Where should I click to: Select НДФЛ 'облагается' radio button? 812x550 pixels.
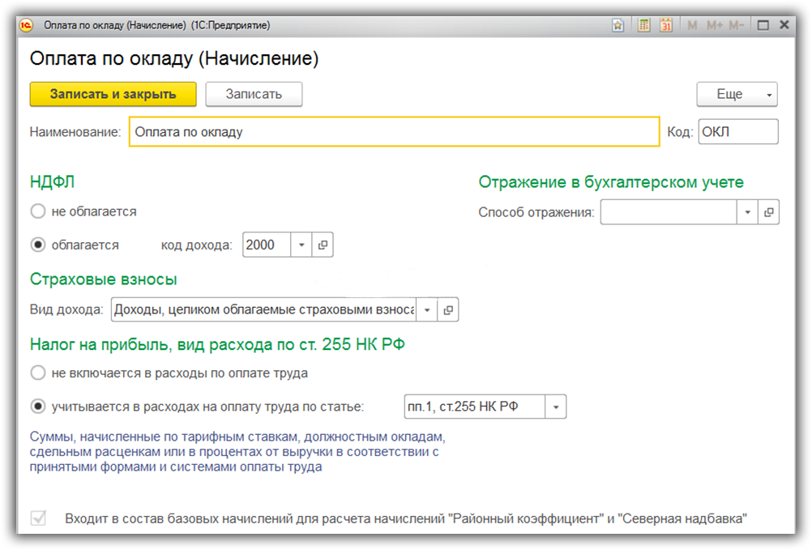(x=38, y=245)
